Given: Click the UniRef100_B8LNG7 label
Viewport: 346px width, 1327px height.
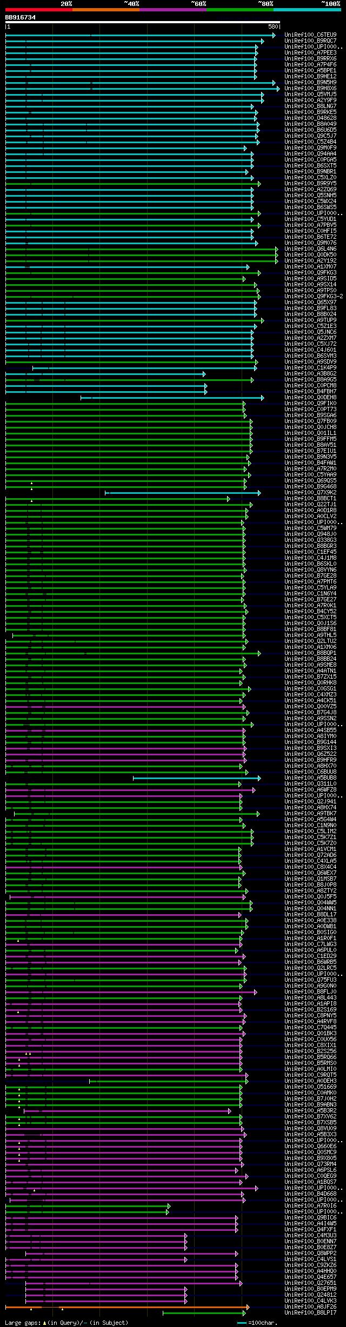Looking at the screenshot, I should [310, 106].
